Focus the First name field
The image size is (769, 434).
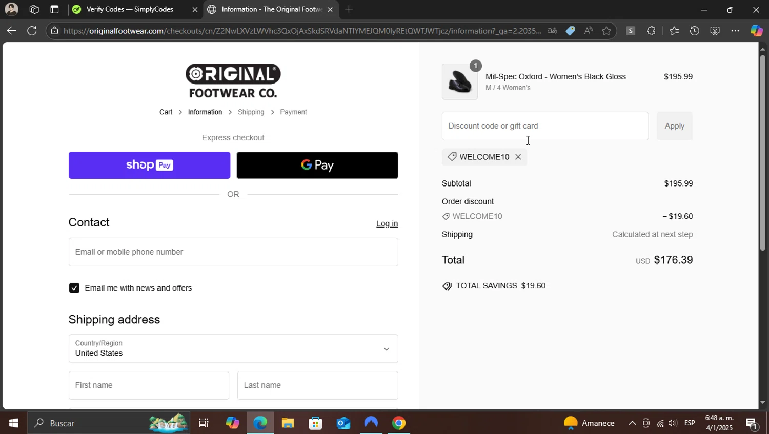(x=149, y=385)
